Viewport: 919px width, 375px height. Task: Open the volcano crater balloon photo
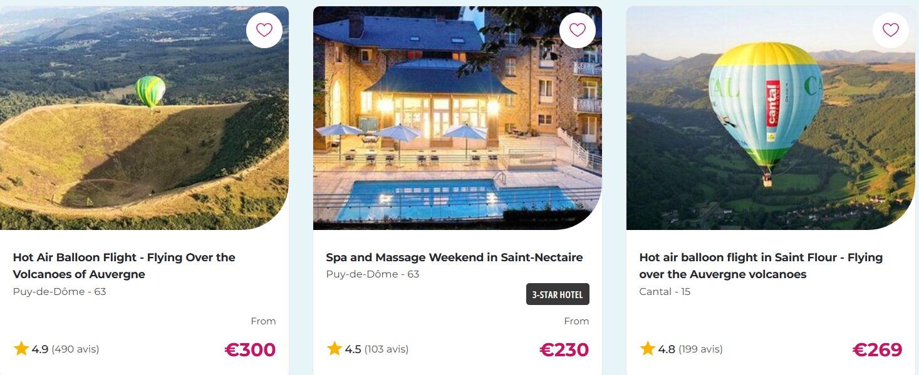pyautogui.click(x=125, y=137)
